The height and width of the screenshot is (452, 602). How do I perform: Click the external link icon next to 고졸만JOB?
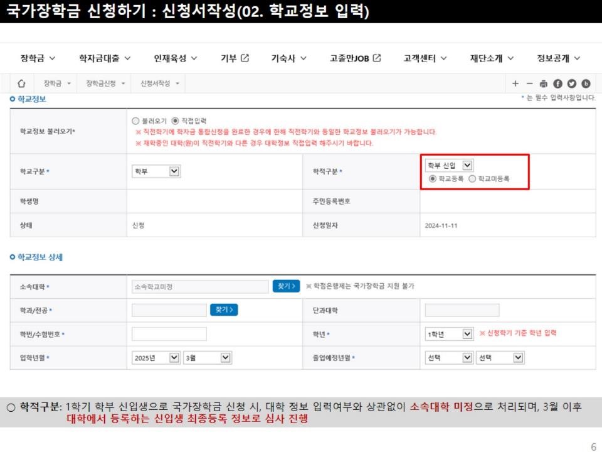tap(376, 57)
